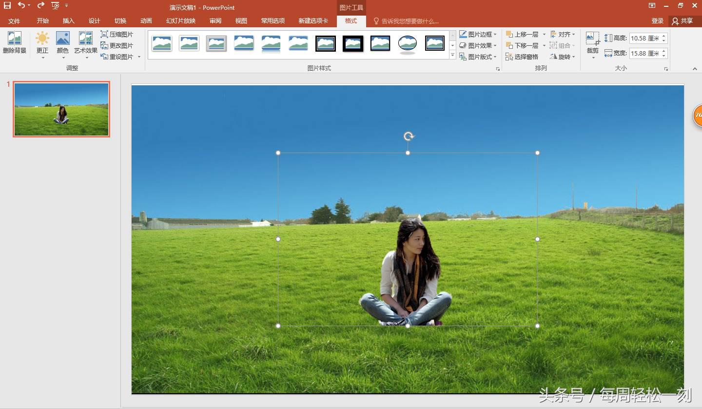
Task: Click the Share (共享) button
Action: [682, 21]
